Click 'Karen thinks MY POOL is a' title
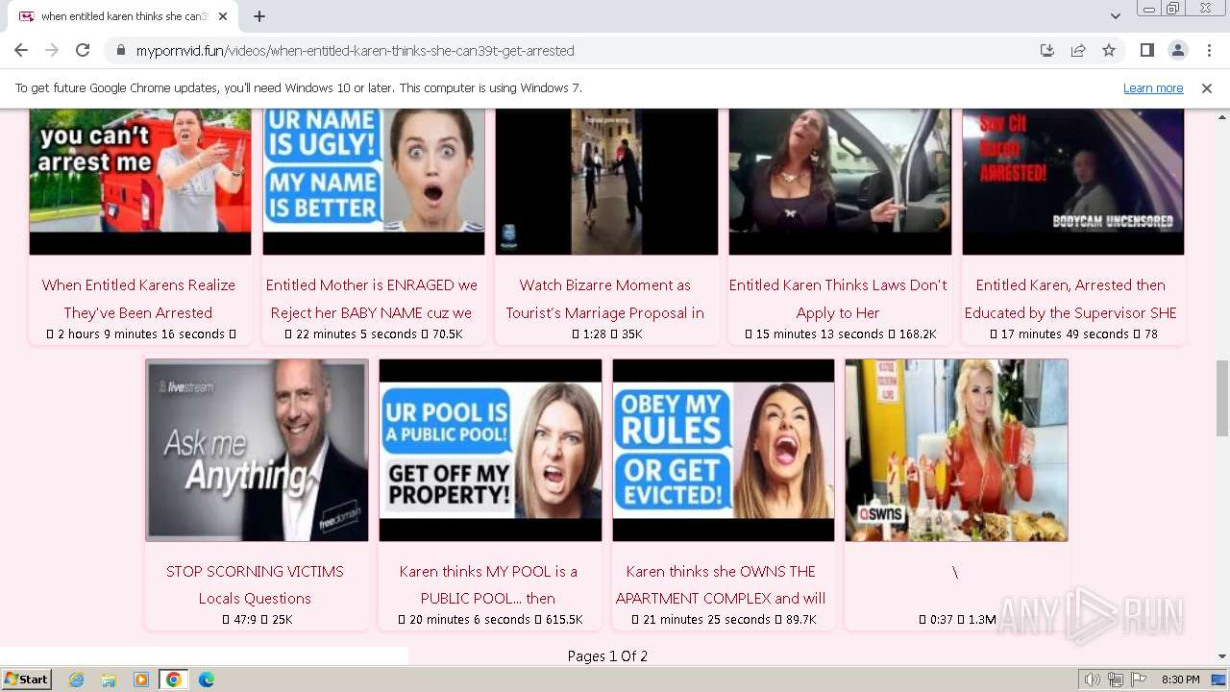The width and height of the screenshot is (1230, 692). [x=488, y=584]
